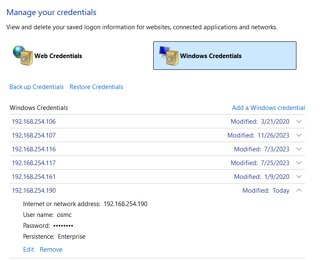Click the Windows Credentials section header
Screen dimensions: 332x260
(x=39, y=108)
